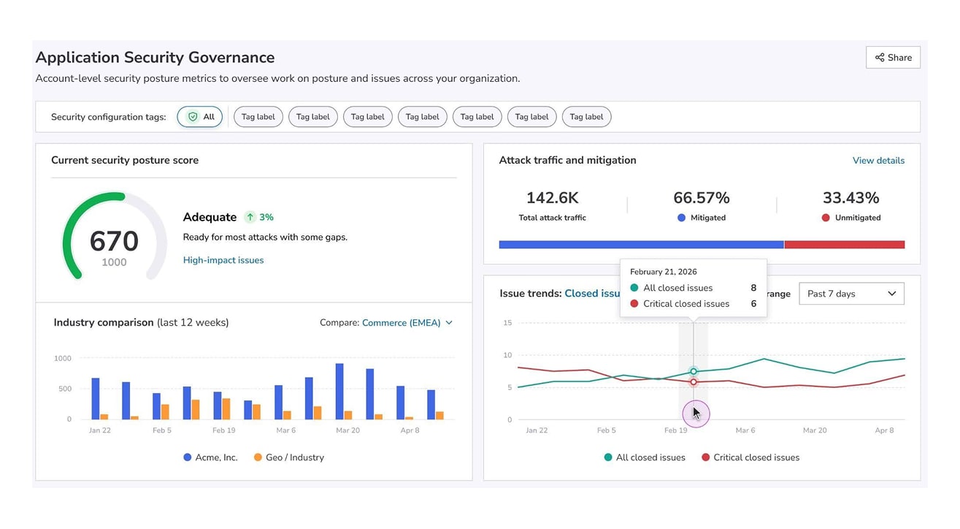Click the Mar 6 label on Issue trends axis

745,430
